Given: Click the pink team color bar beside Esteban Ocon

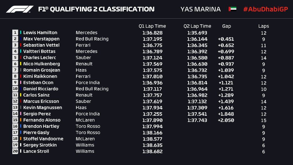Looking at the screenshot, I should pos(21,82).
